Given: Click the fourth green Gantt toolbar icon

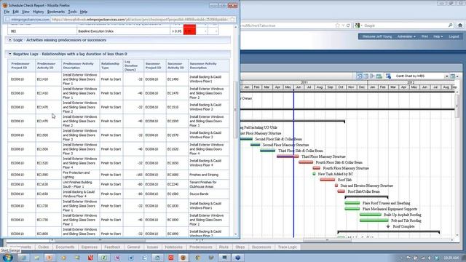Looking at the screenshot, I should pyautogui.click(x=379, y=76).
